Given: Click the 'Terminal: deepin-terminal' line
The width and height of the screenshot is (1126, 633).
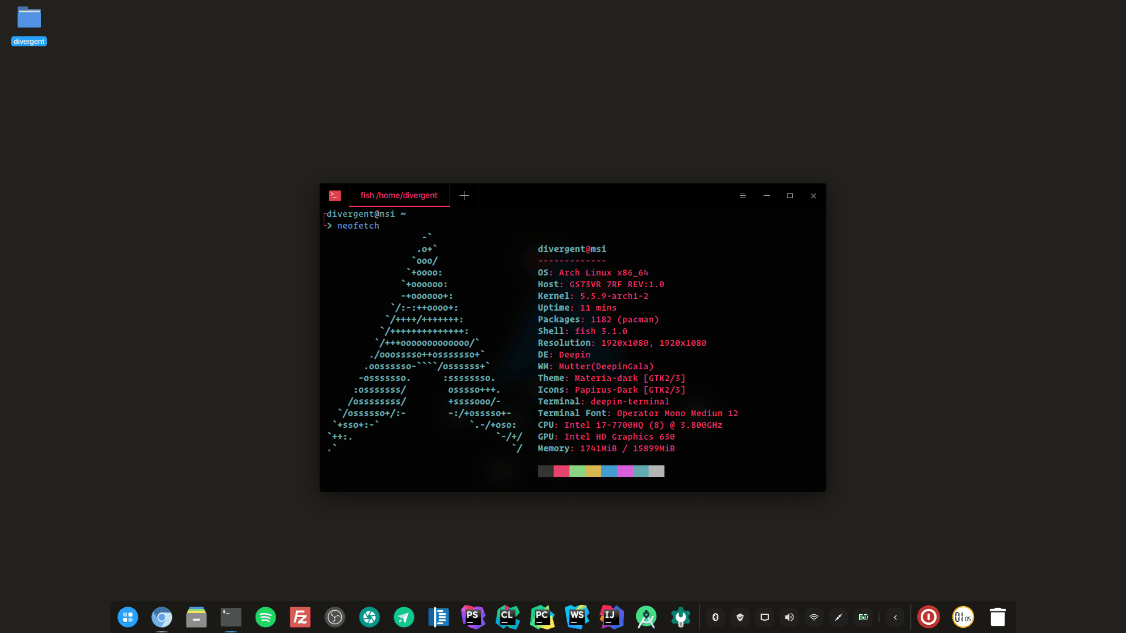Looking at the screenshot, I should (x=603, y=401).
